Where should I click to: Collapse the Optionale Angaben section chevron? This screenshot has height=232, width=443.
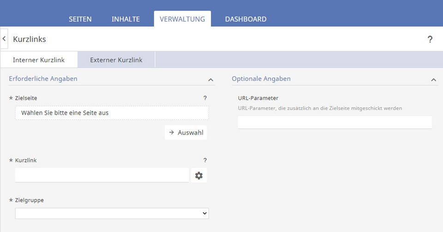click(x=433, y=80)
